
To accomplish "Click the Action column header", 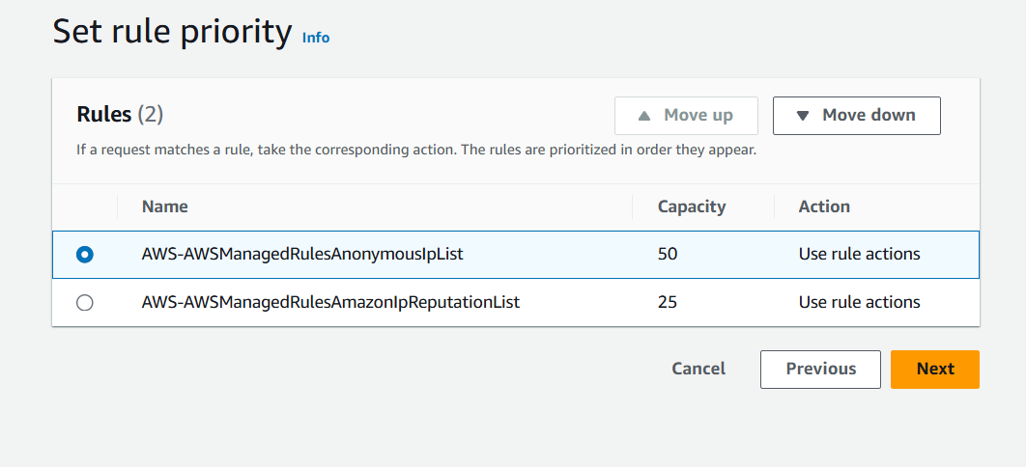I will 824,206.
